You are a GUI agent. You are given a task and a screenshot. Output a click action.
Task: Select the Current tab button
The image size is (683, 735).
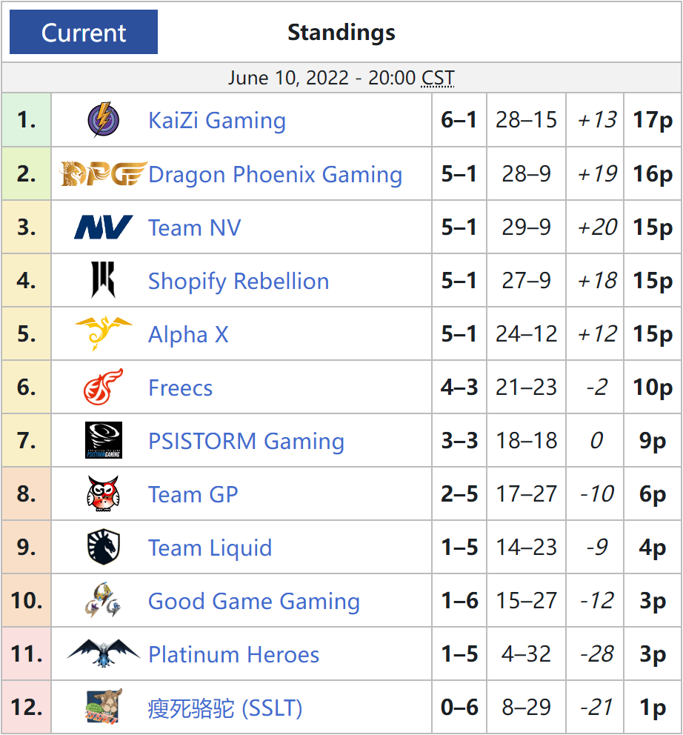click(x=84, y=32)
